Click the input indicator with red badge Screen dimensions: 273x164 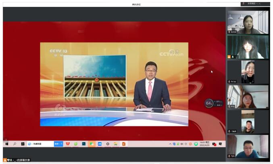(x=214, y=144)
